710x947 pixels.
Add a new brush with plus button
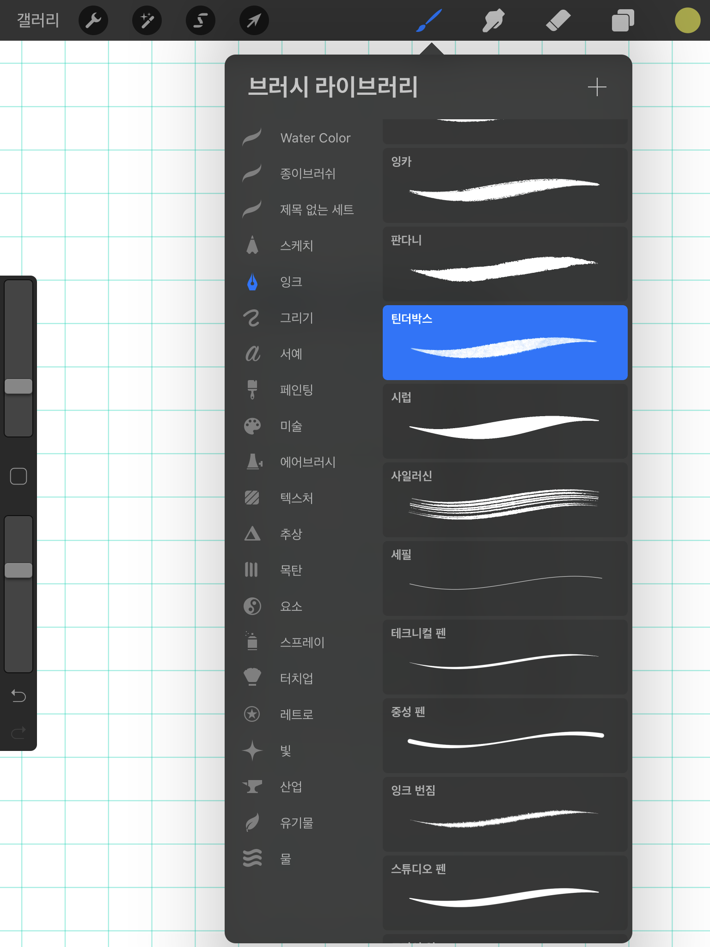[x=597, y=87]
